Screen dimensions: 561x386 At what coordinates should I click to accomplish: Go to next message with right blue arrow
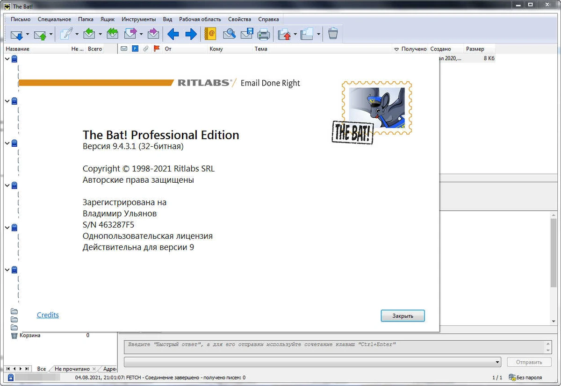point(191,34)
